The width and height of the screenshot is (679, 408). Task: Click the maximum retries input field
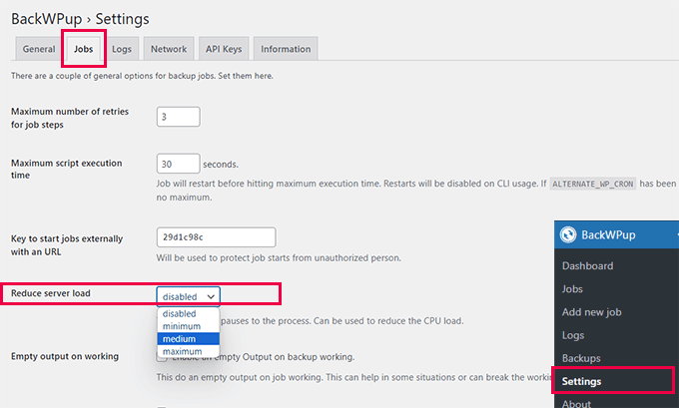coord(178,117)
